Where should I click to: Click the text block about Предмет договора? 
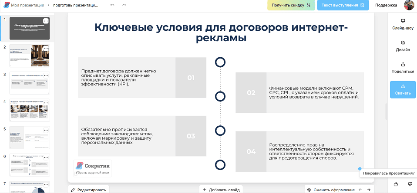(x=118, y=78)
